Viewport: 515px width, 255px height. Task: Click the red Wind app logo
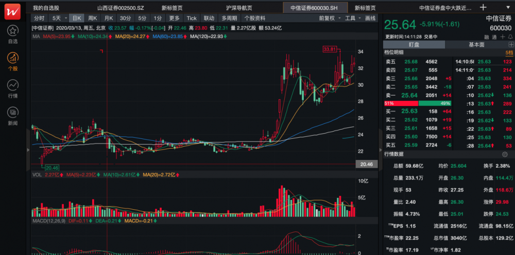tap(12, 12)
